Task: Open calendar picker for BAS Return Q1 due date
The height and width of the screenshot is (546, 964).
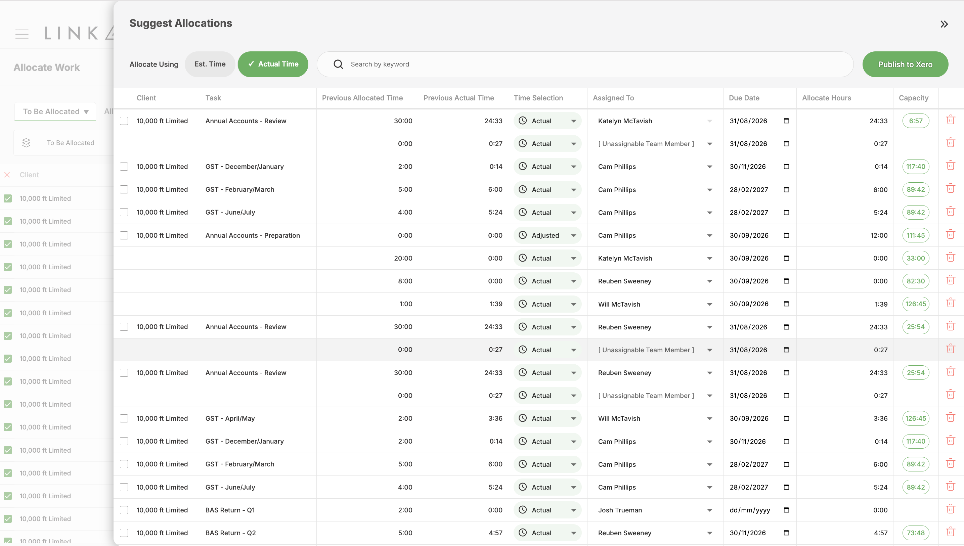Action: pyautogui.click(x=786, y=510)
